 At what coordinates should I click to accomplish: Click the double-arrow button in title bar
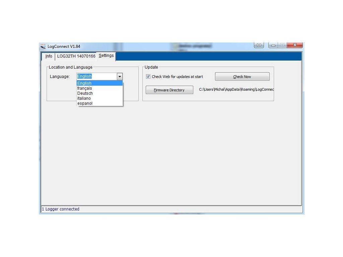[x=259, y=45]
